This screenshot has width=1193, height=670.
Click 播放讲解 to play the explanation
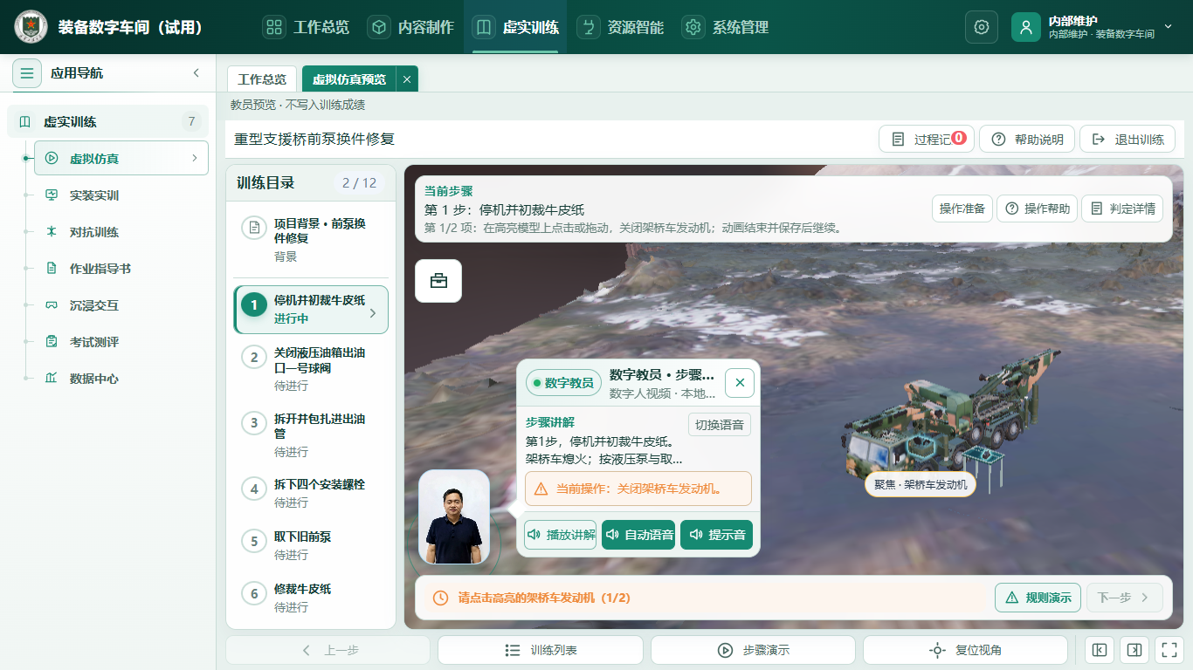point(560,535)
